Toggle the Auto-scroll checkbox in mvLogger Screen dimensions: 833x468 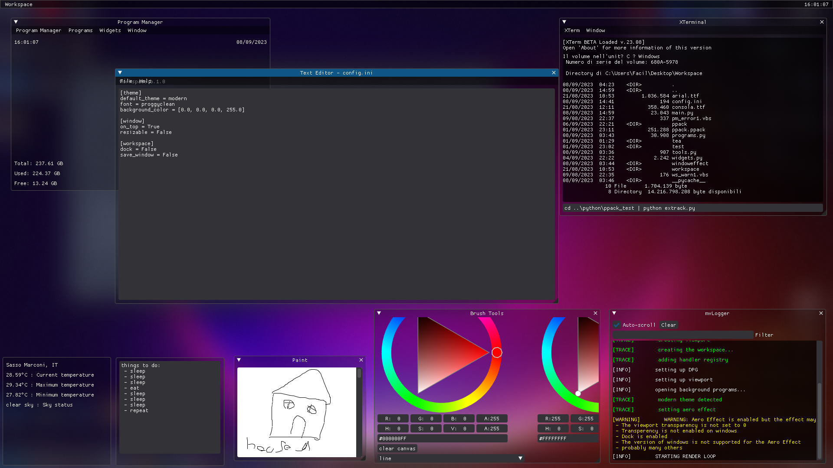pos(617,325)
